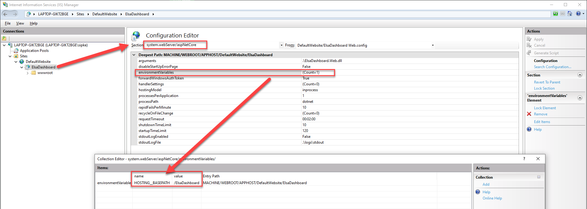This screenshot has height=209, width=587.
Task: Click Lock Element link
Action: (545, 108)
